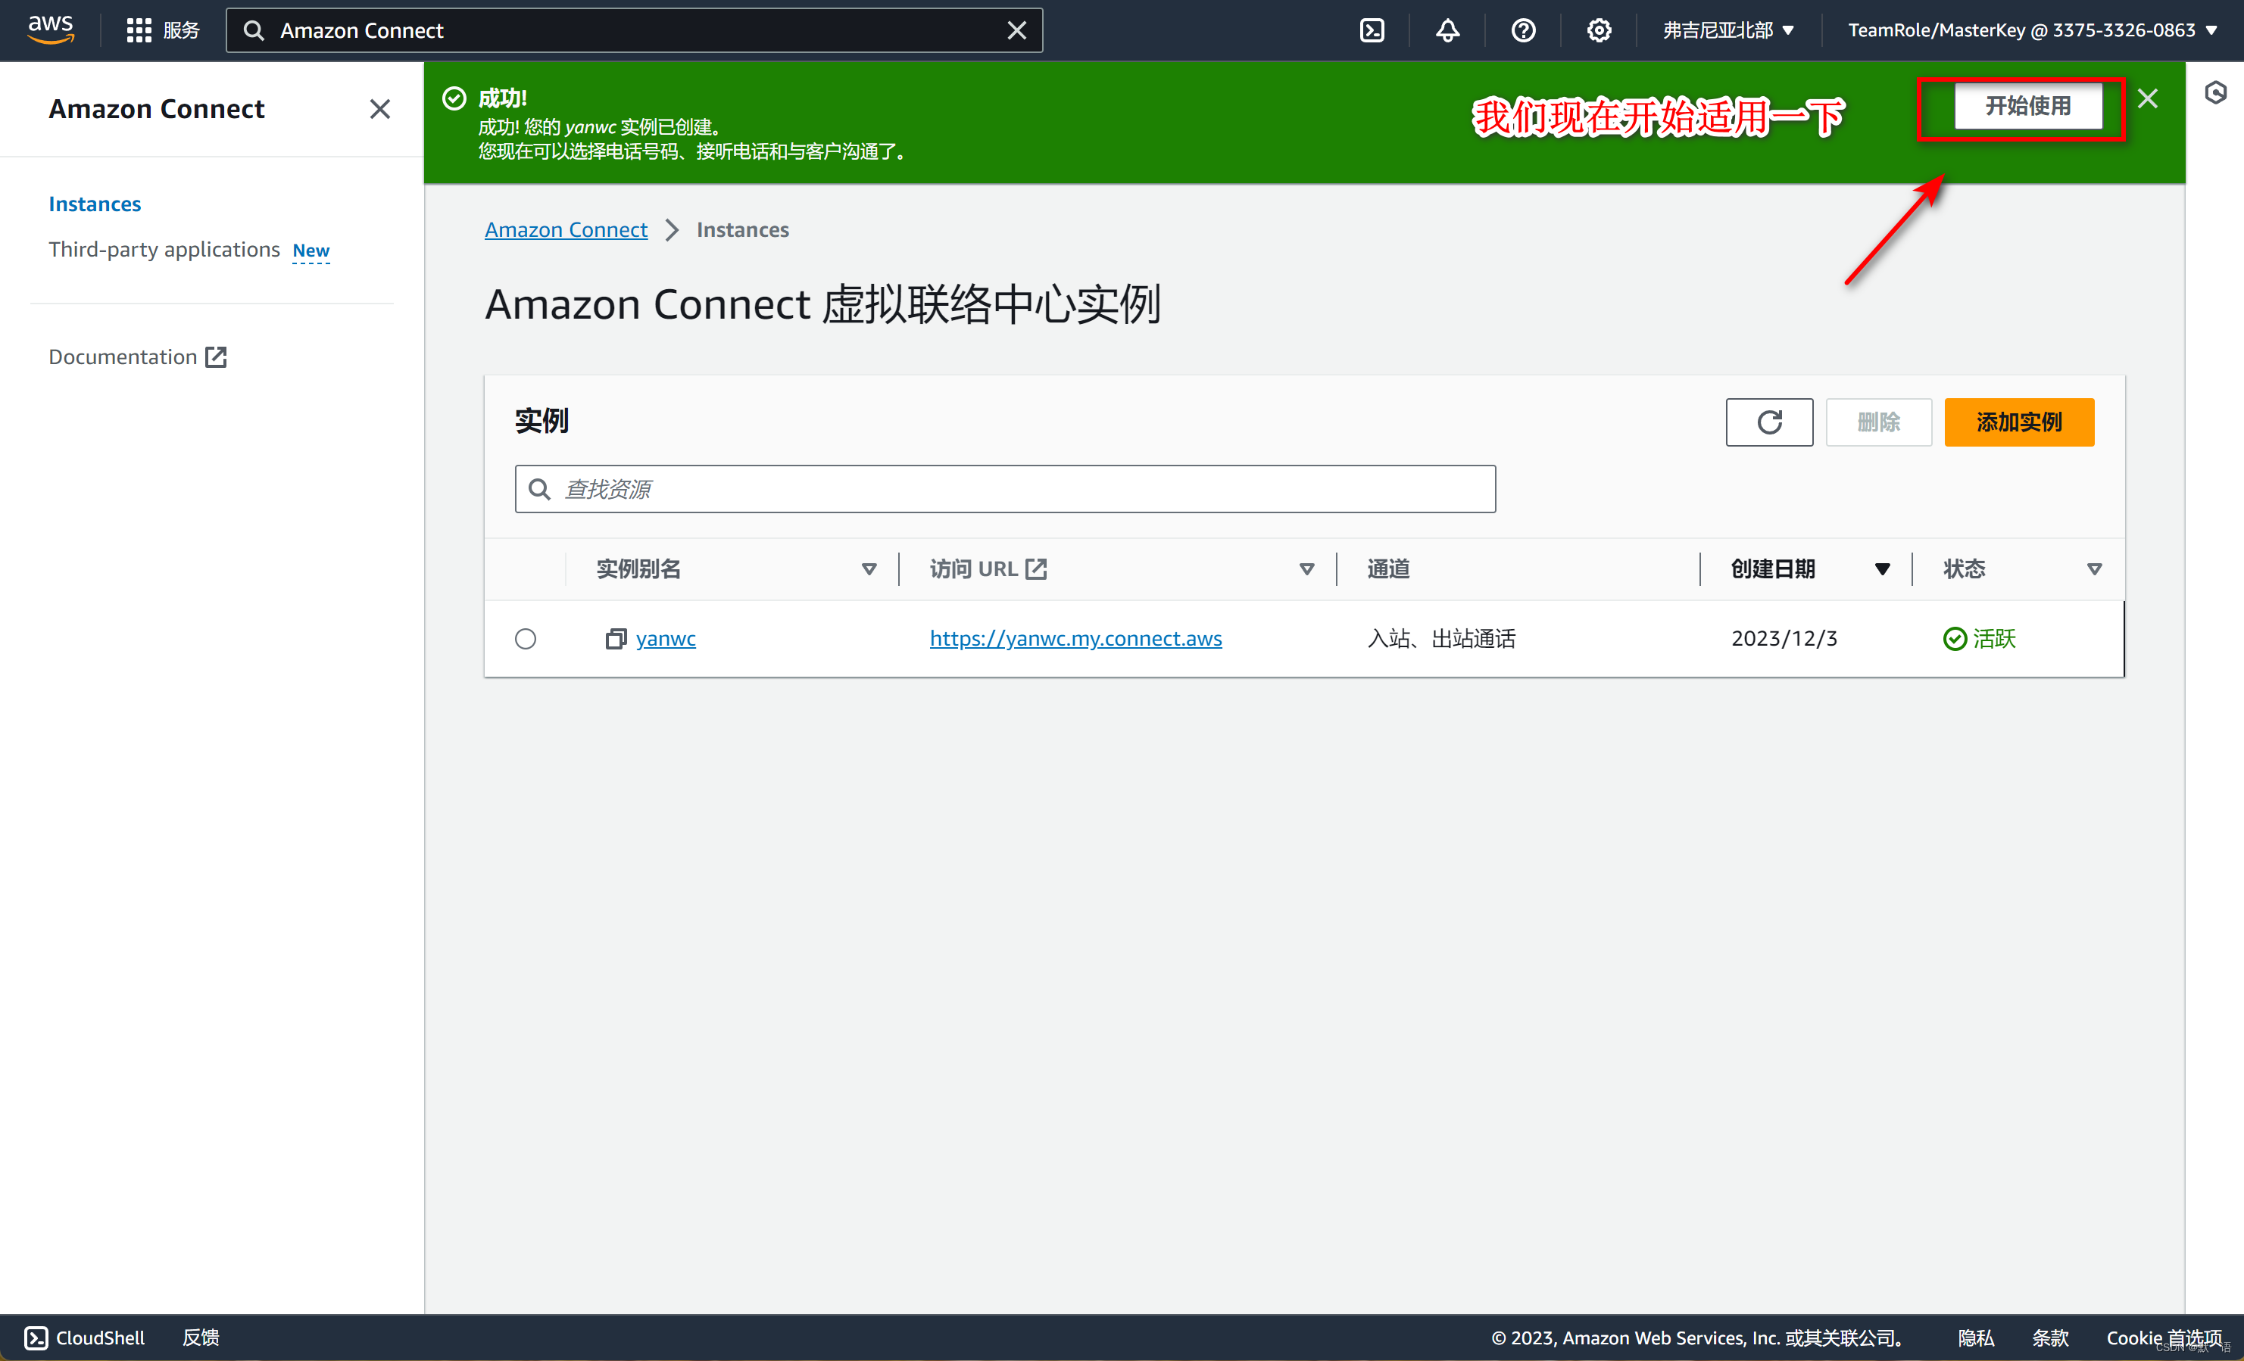Click the AWS logo home icon
Viewport: 2244px width, 1361px height.
pos(51,29)
